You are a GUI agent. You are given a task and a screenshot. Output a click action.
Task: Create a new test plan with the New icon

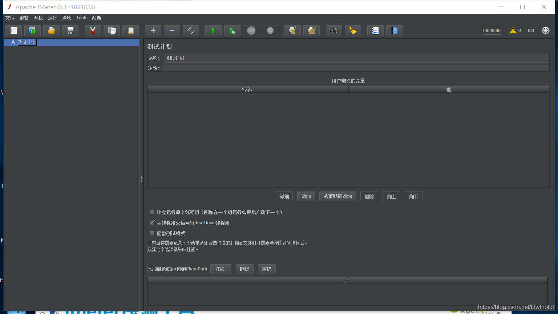14,31
